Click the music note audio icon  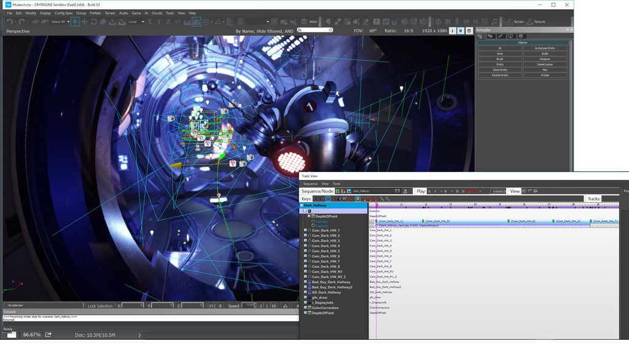tap(494, 22)
